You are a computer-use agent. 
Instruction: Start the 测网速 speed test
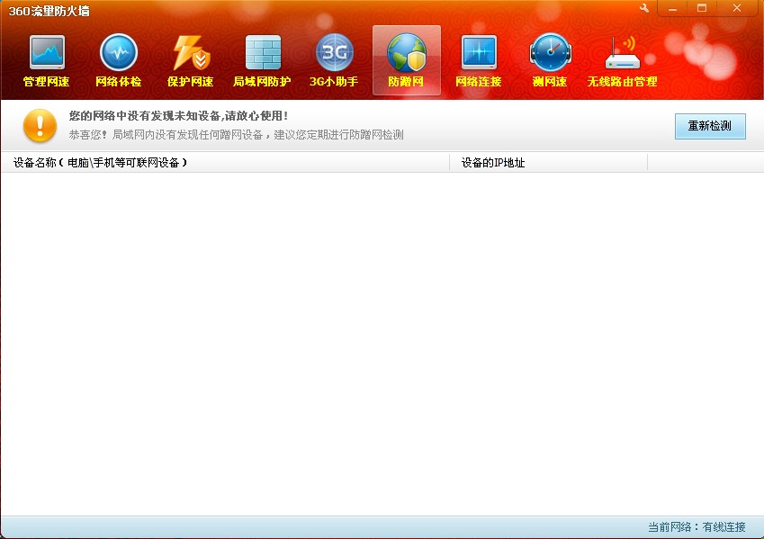click(550, 61)
